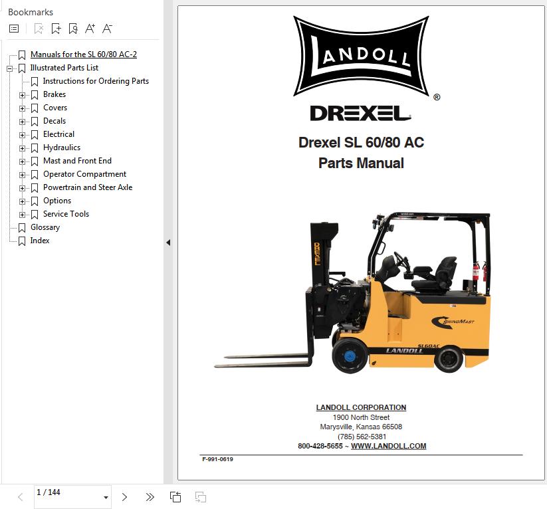Click the Drexel SL 60/80 AC title
Viewport: 547px width, 509px height.
361,142
